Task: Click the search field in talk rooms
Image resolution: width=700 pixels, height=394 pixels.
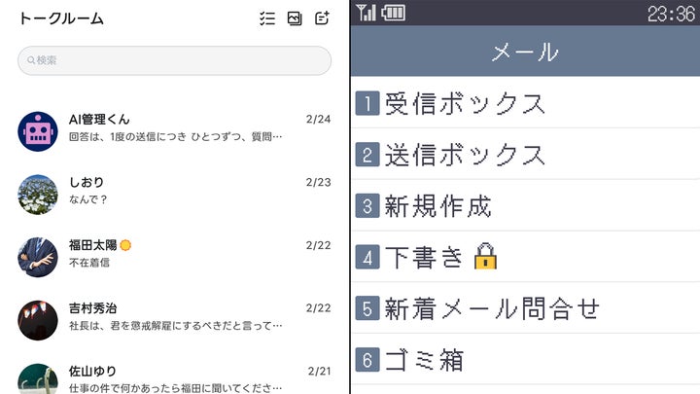Action: [175, 60]
